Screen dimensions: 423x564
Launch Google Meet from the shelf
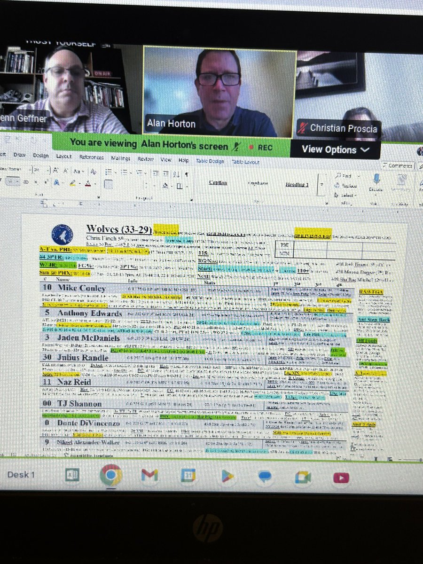click(303, 477)
